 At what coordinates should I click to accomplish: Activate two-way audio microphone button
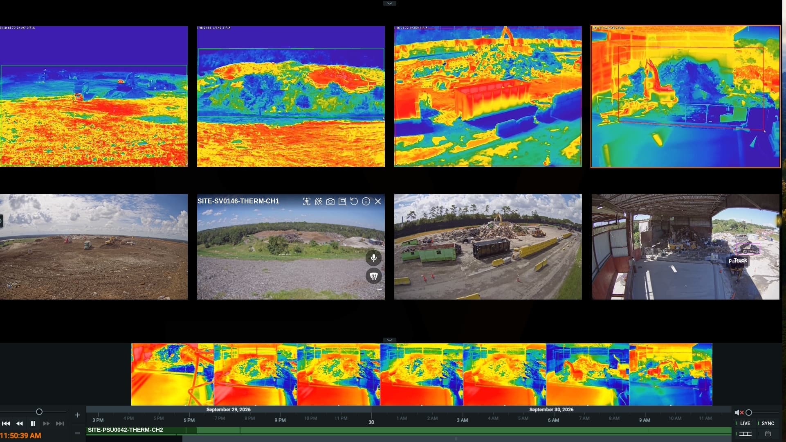click(373, 258)
